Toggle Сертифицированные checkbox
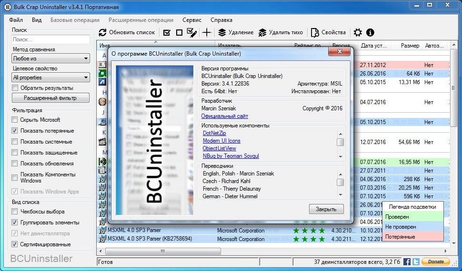The image size is (462, 271). [x=14, y=244]
